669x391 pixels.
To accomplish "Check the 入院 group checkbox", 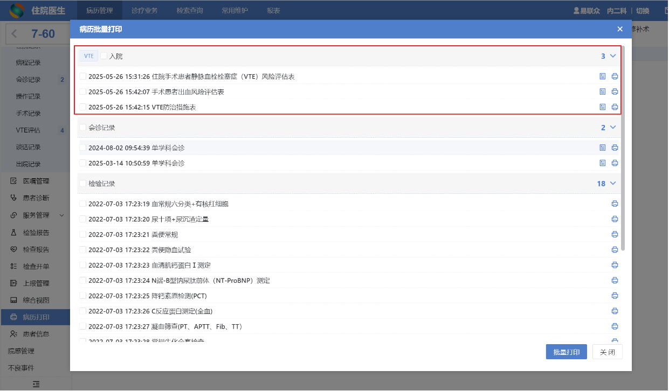I will (104, 55).
